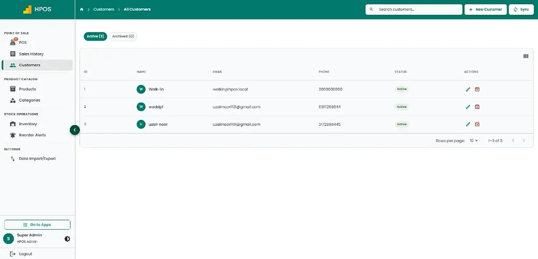The image size is (538, 259).
Task: Collapse the sidebar with the arrow button
Action: (x=75, y=130)
